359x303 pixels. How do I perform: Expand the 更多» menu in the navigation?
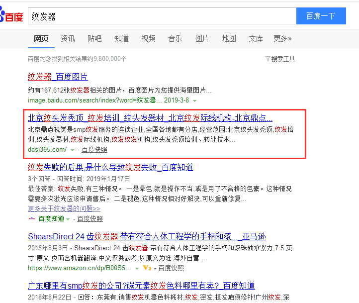coord(282,38)
